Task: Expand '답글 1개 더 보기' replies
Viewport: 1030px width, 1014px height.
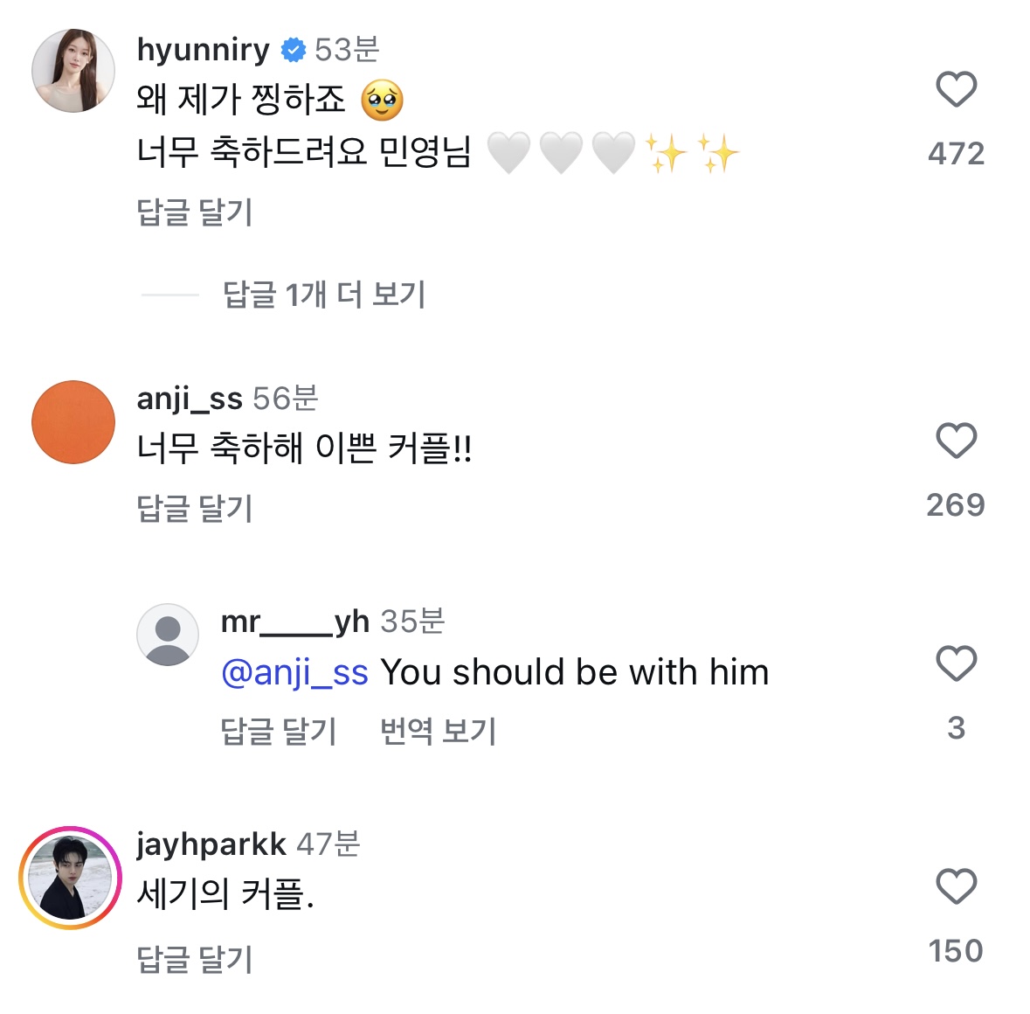Action: 323,295
